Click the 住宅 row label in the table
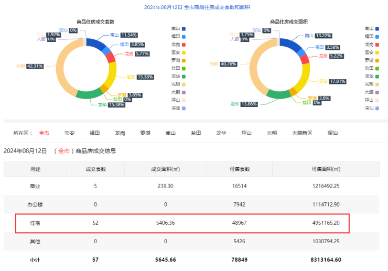 pos(35,223)
